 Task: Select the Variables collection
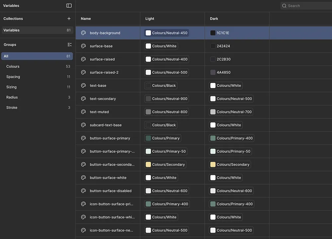37,30
